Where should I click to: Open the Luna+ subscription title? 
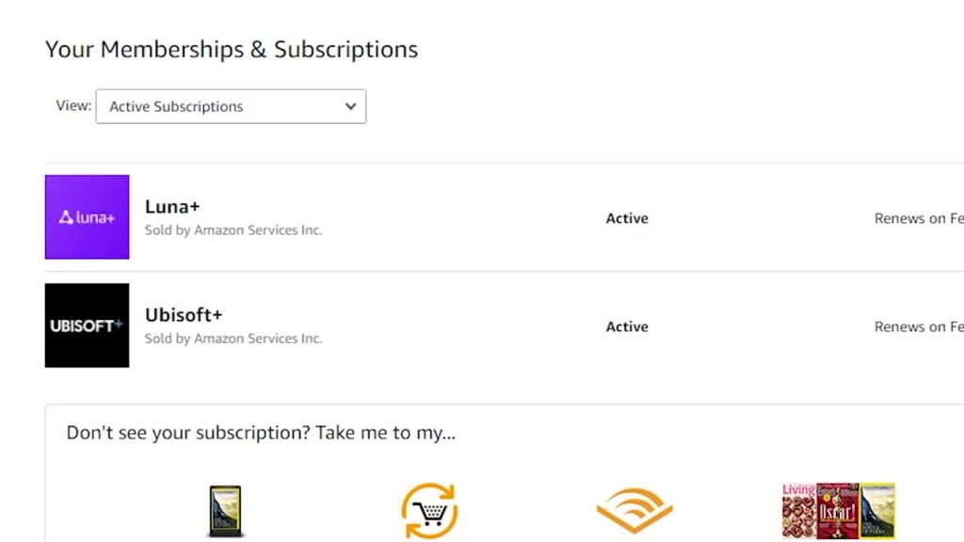tap(172, 206)
